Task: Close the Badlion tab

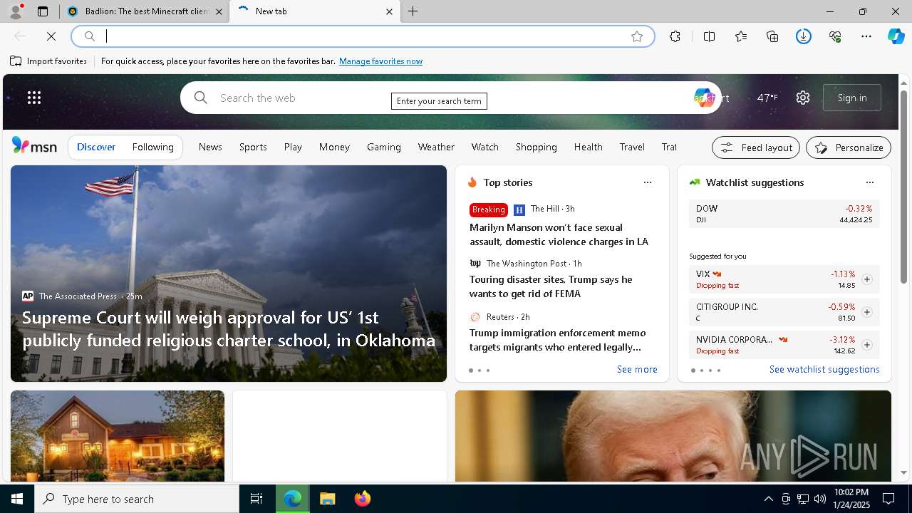Action: [219, 11]
